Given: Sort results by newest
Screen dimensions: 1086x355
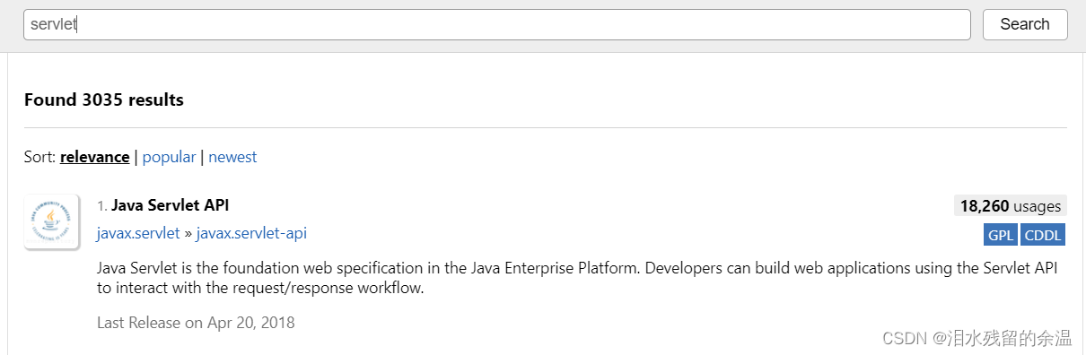Looking at the screenshot, I should (232, 157).
